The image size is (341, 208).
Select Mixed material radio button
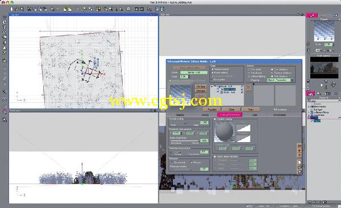[x=212, y=73]
